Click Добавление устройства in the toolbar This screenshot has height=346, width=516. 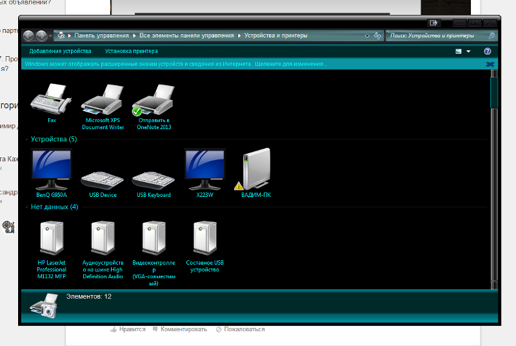[60, 51]
